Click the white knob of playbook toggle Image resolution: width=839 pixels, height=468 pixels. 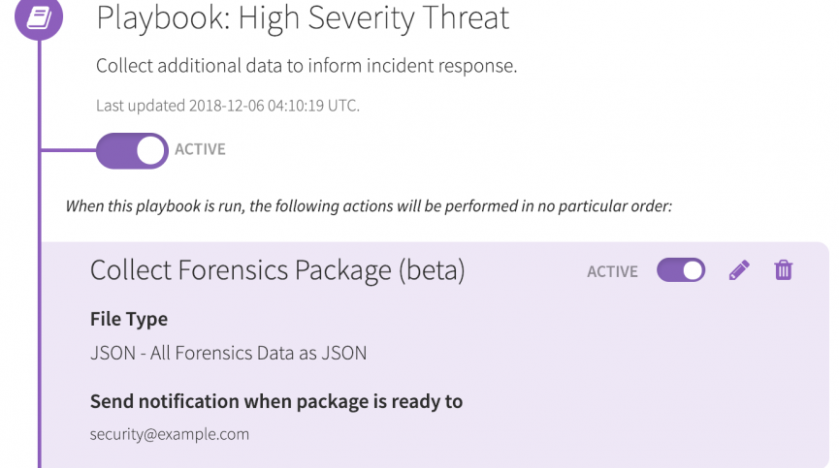(x=150, y=150)
